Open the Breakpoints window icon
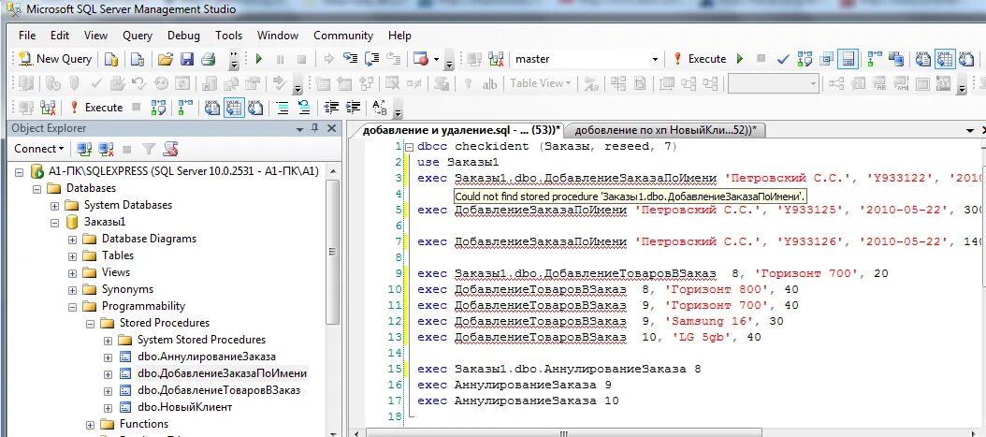Image resolution: width=986 pixels, height=437 pixels. point(421,59)
